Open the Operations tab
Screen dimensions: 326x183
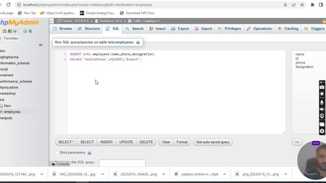tap(259, 28)
